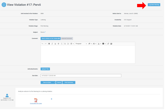The image size is (165, 111).
Task: Click Log Next Warning button
Action: (154, 5)
